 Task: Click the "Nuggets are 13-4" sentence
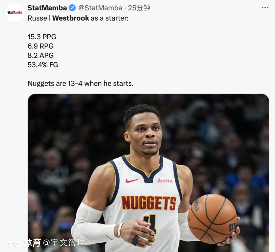click(80, 83)
